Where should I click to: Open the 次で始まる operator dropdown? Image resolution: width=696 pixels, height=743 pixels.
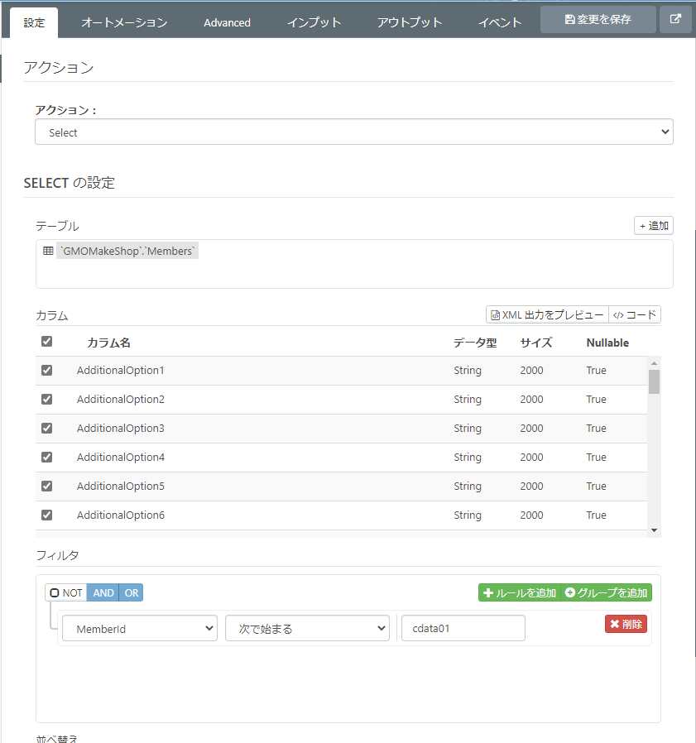point(307,628)
